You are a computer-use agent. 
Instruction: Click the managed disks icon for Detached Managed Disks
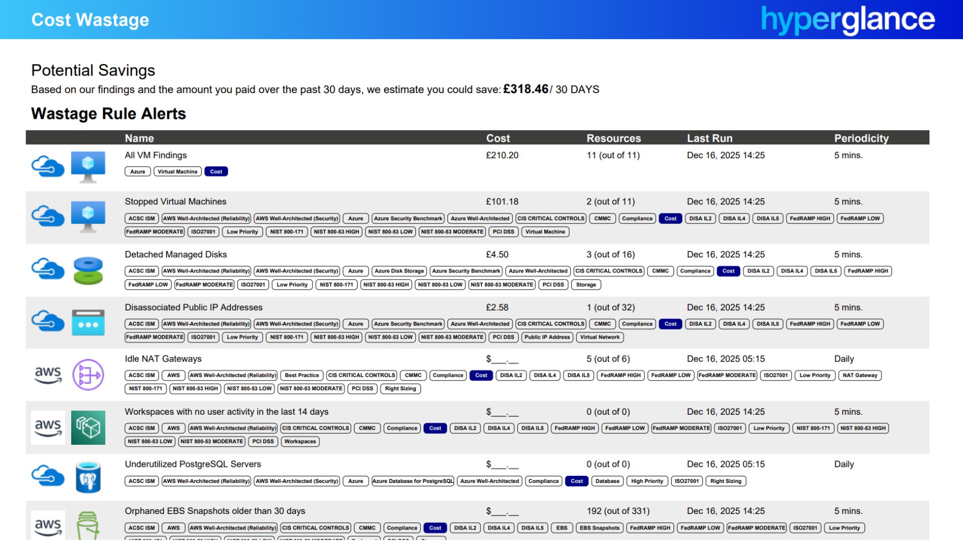[88, 270]
